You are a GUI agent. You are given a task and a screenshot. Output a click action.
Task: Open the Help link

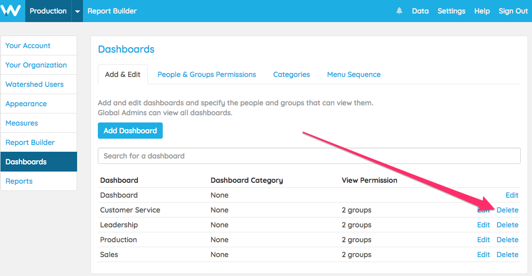tap(482, 11)
